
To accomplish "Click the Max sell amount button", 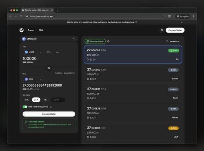I will [x=58, y=52].
